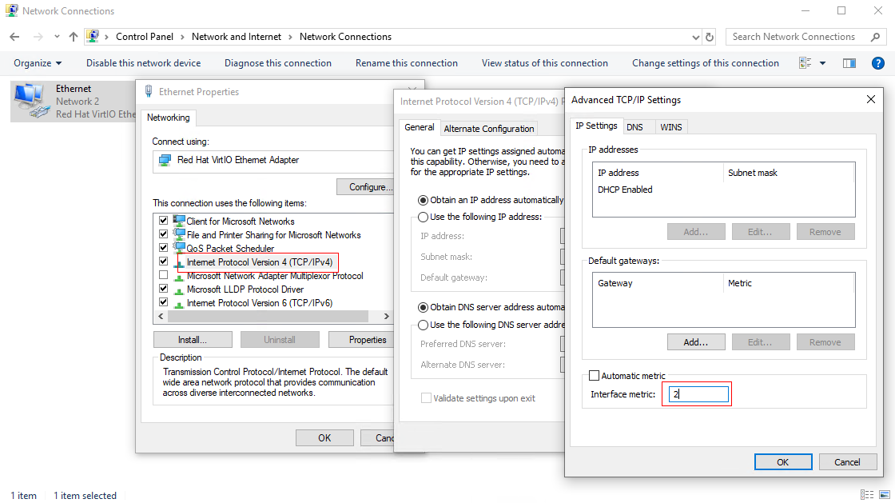
Task: Click OK in Ethernet Properties dialog
Action: coord(324,438)
